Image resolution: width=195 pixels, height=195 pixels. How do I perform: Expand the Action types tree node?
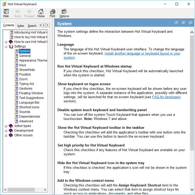tap(6, 126)
